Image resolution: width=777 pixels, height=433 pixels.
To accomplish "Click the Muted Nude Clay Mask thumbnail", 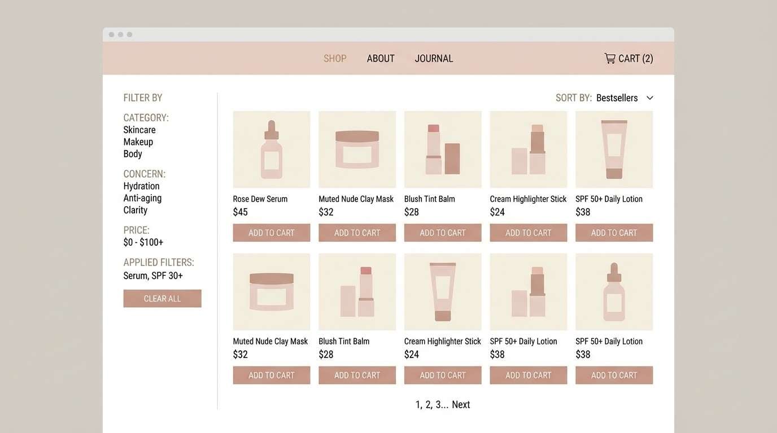I will 357,149.
